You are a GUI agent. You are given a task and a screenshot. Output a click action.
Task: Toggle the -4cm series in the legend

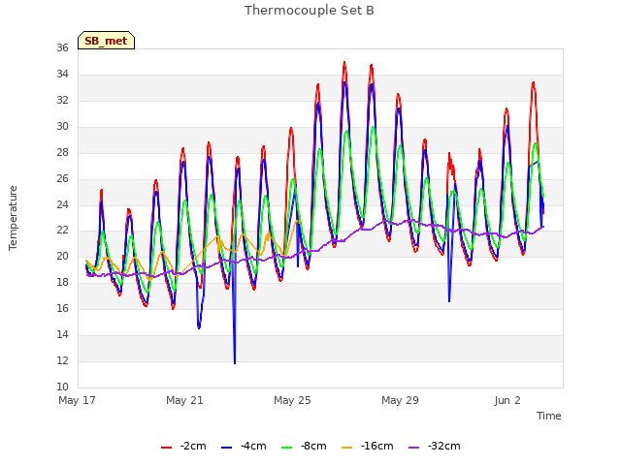(x=244, y=447)
